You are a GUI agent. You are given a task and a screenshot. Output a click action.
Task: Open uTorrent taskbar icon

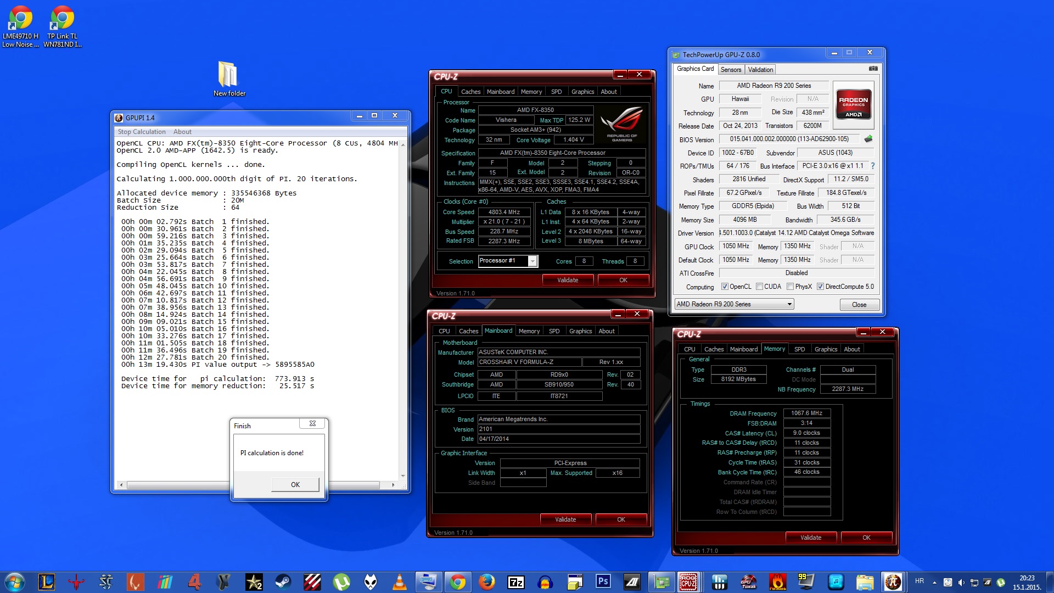point(341,581)
